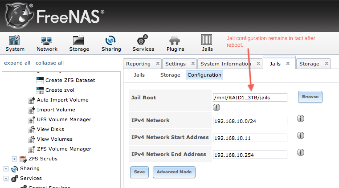The height and width of the screenshot is (188, 339).
Task: Select Import Volume tree item
Action: click(56, 110)
